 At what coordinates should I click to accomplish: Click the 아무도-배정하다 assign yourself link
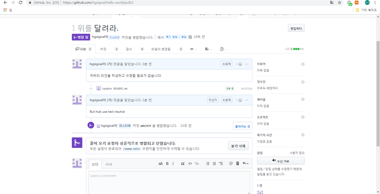point(267,88)
